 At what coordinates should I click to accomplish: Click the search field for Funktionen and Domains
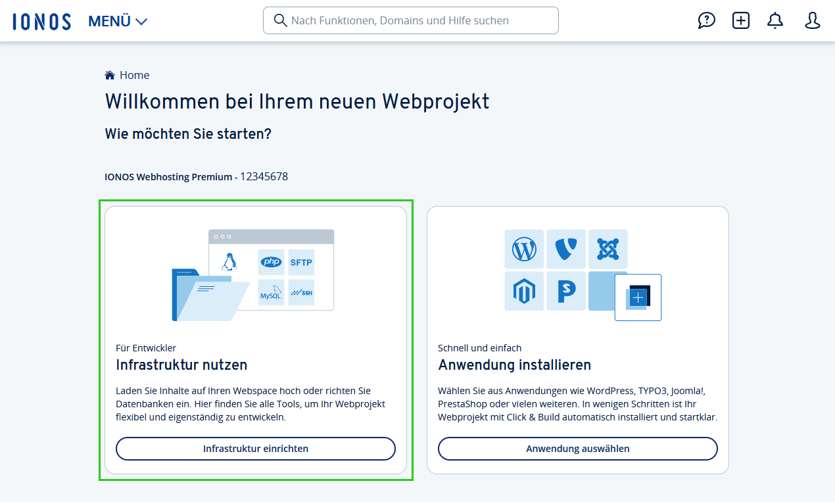pos(411,20)
